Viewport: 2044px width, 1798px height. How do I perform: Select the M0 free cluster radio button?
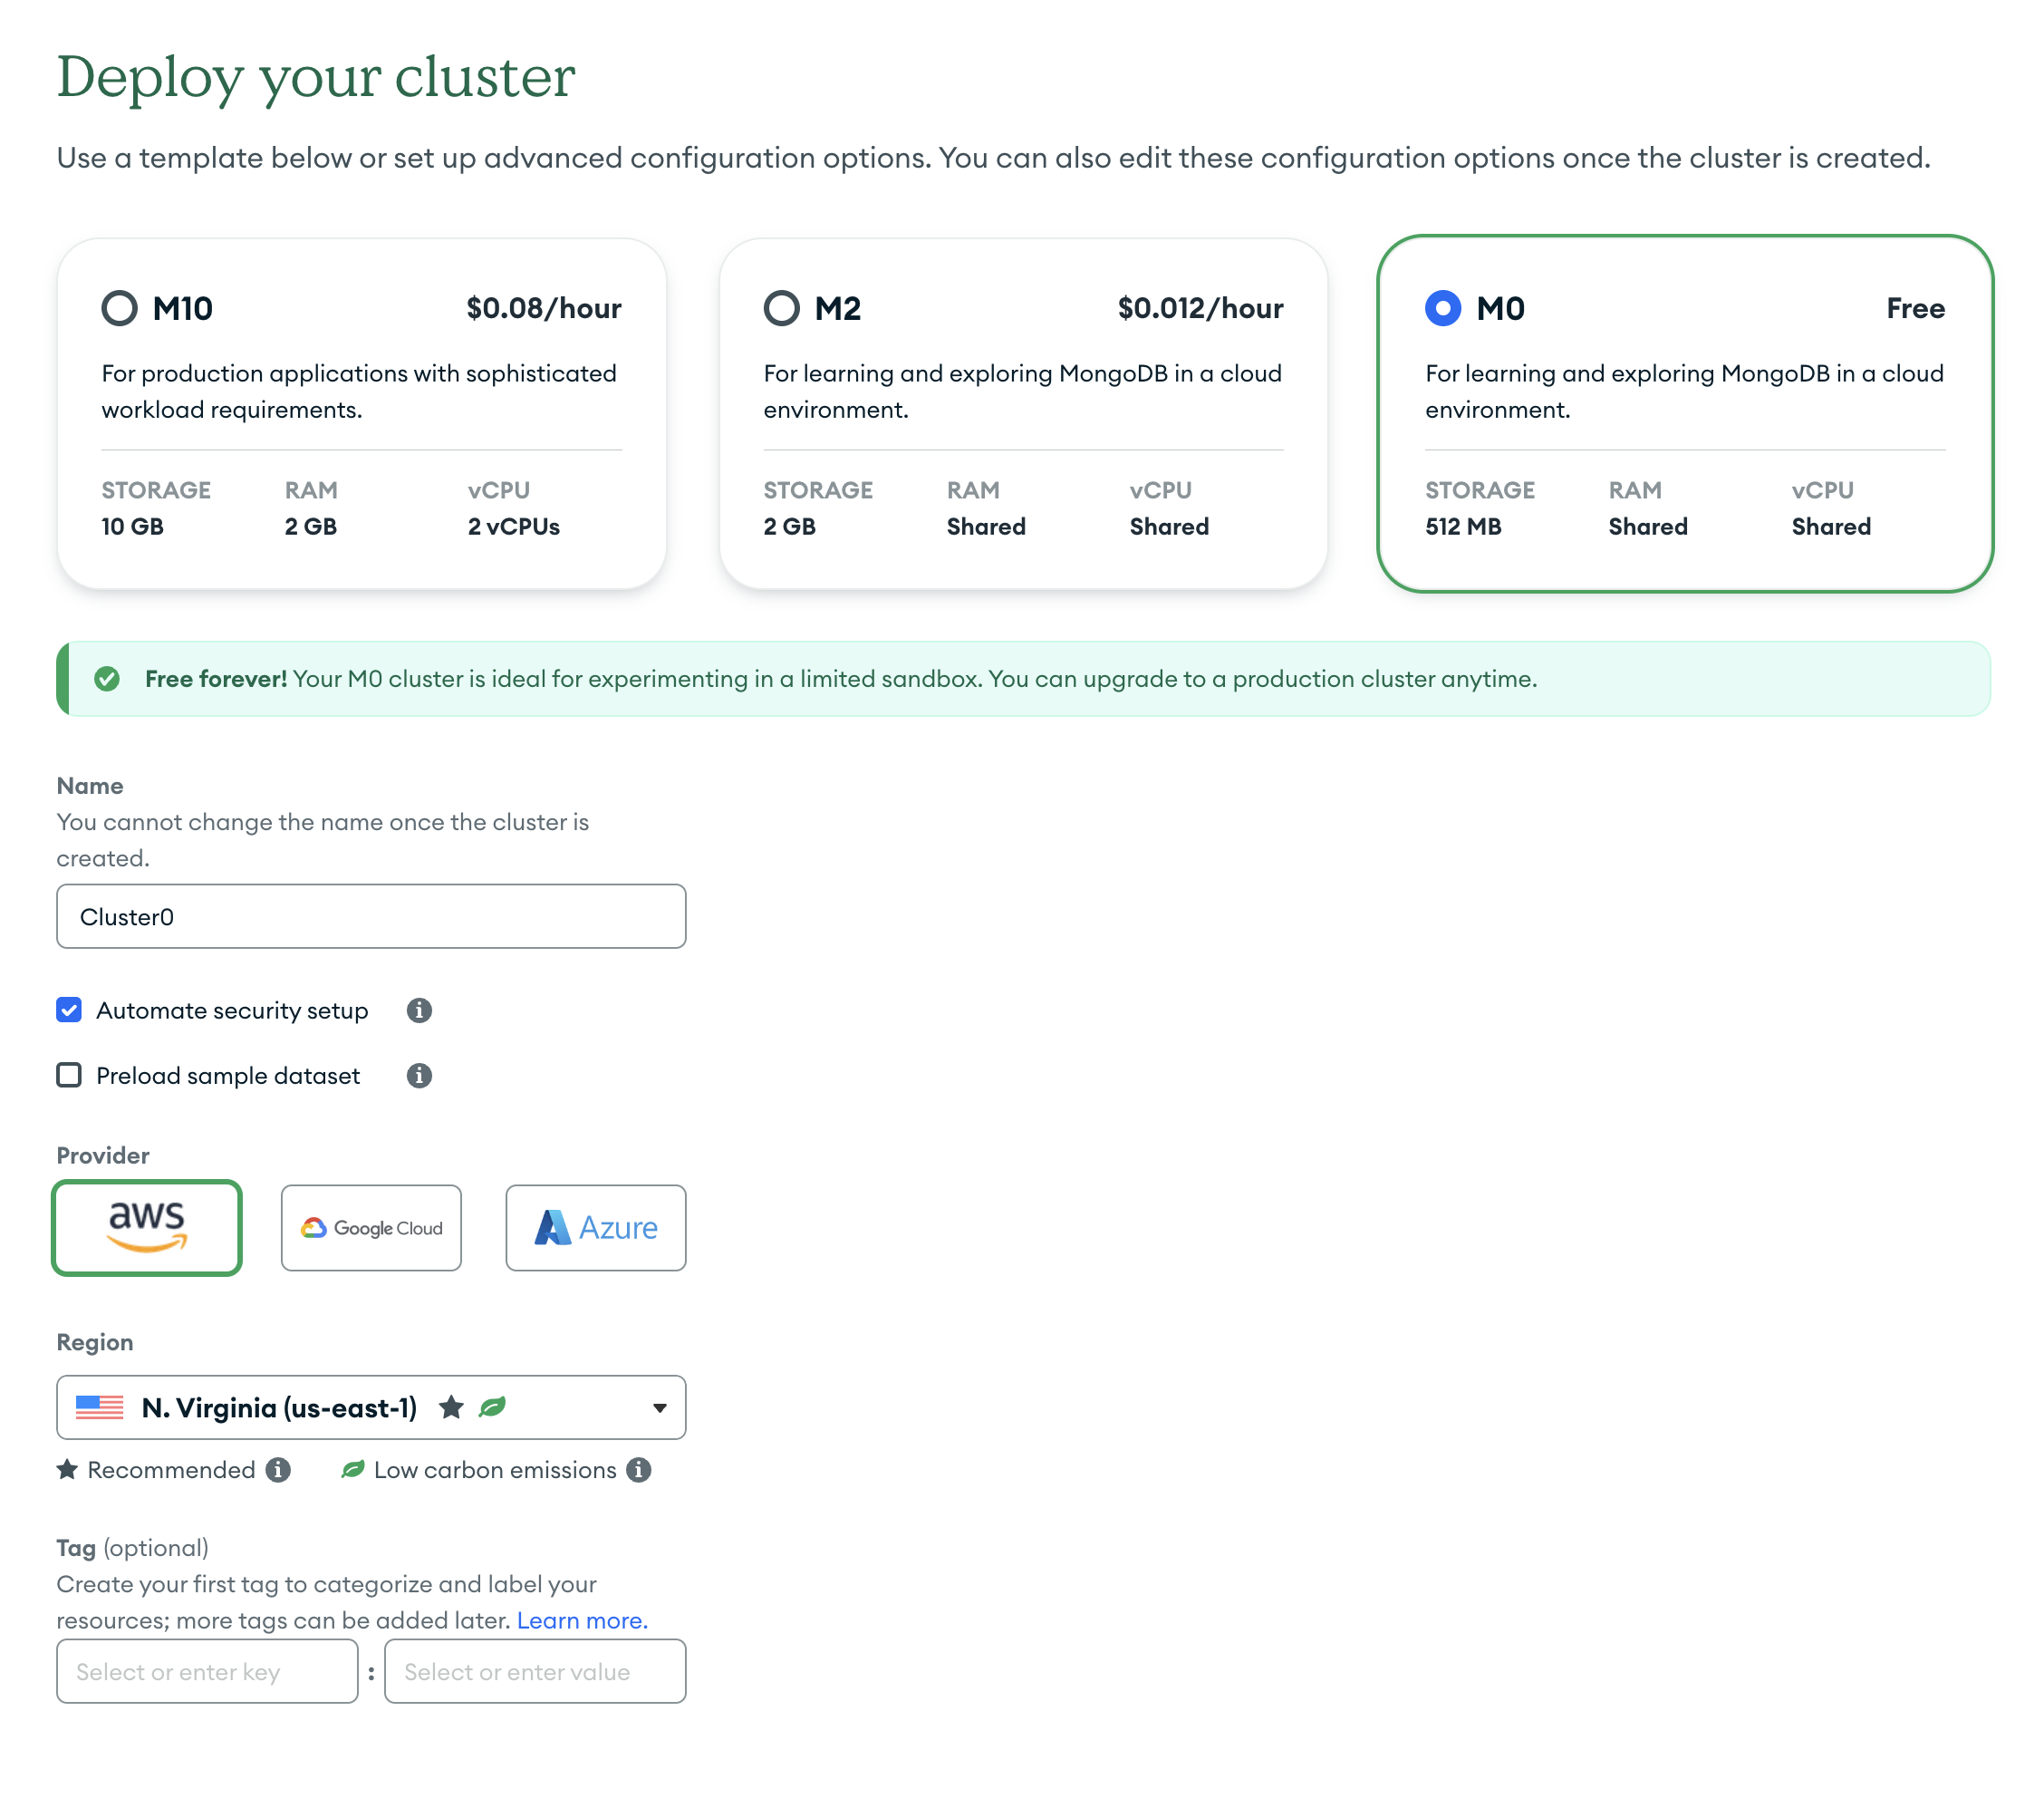[x=1443, y=308]
